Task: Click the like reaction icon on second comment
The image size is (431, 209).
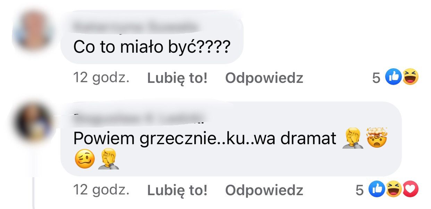Action: 377,189
